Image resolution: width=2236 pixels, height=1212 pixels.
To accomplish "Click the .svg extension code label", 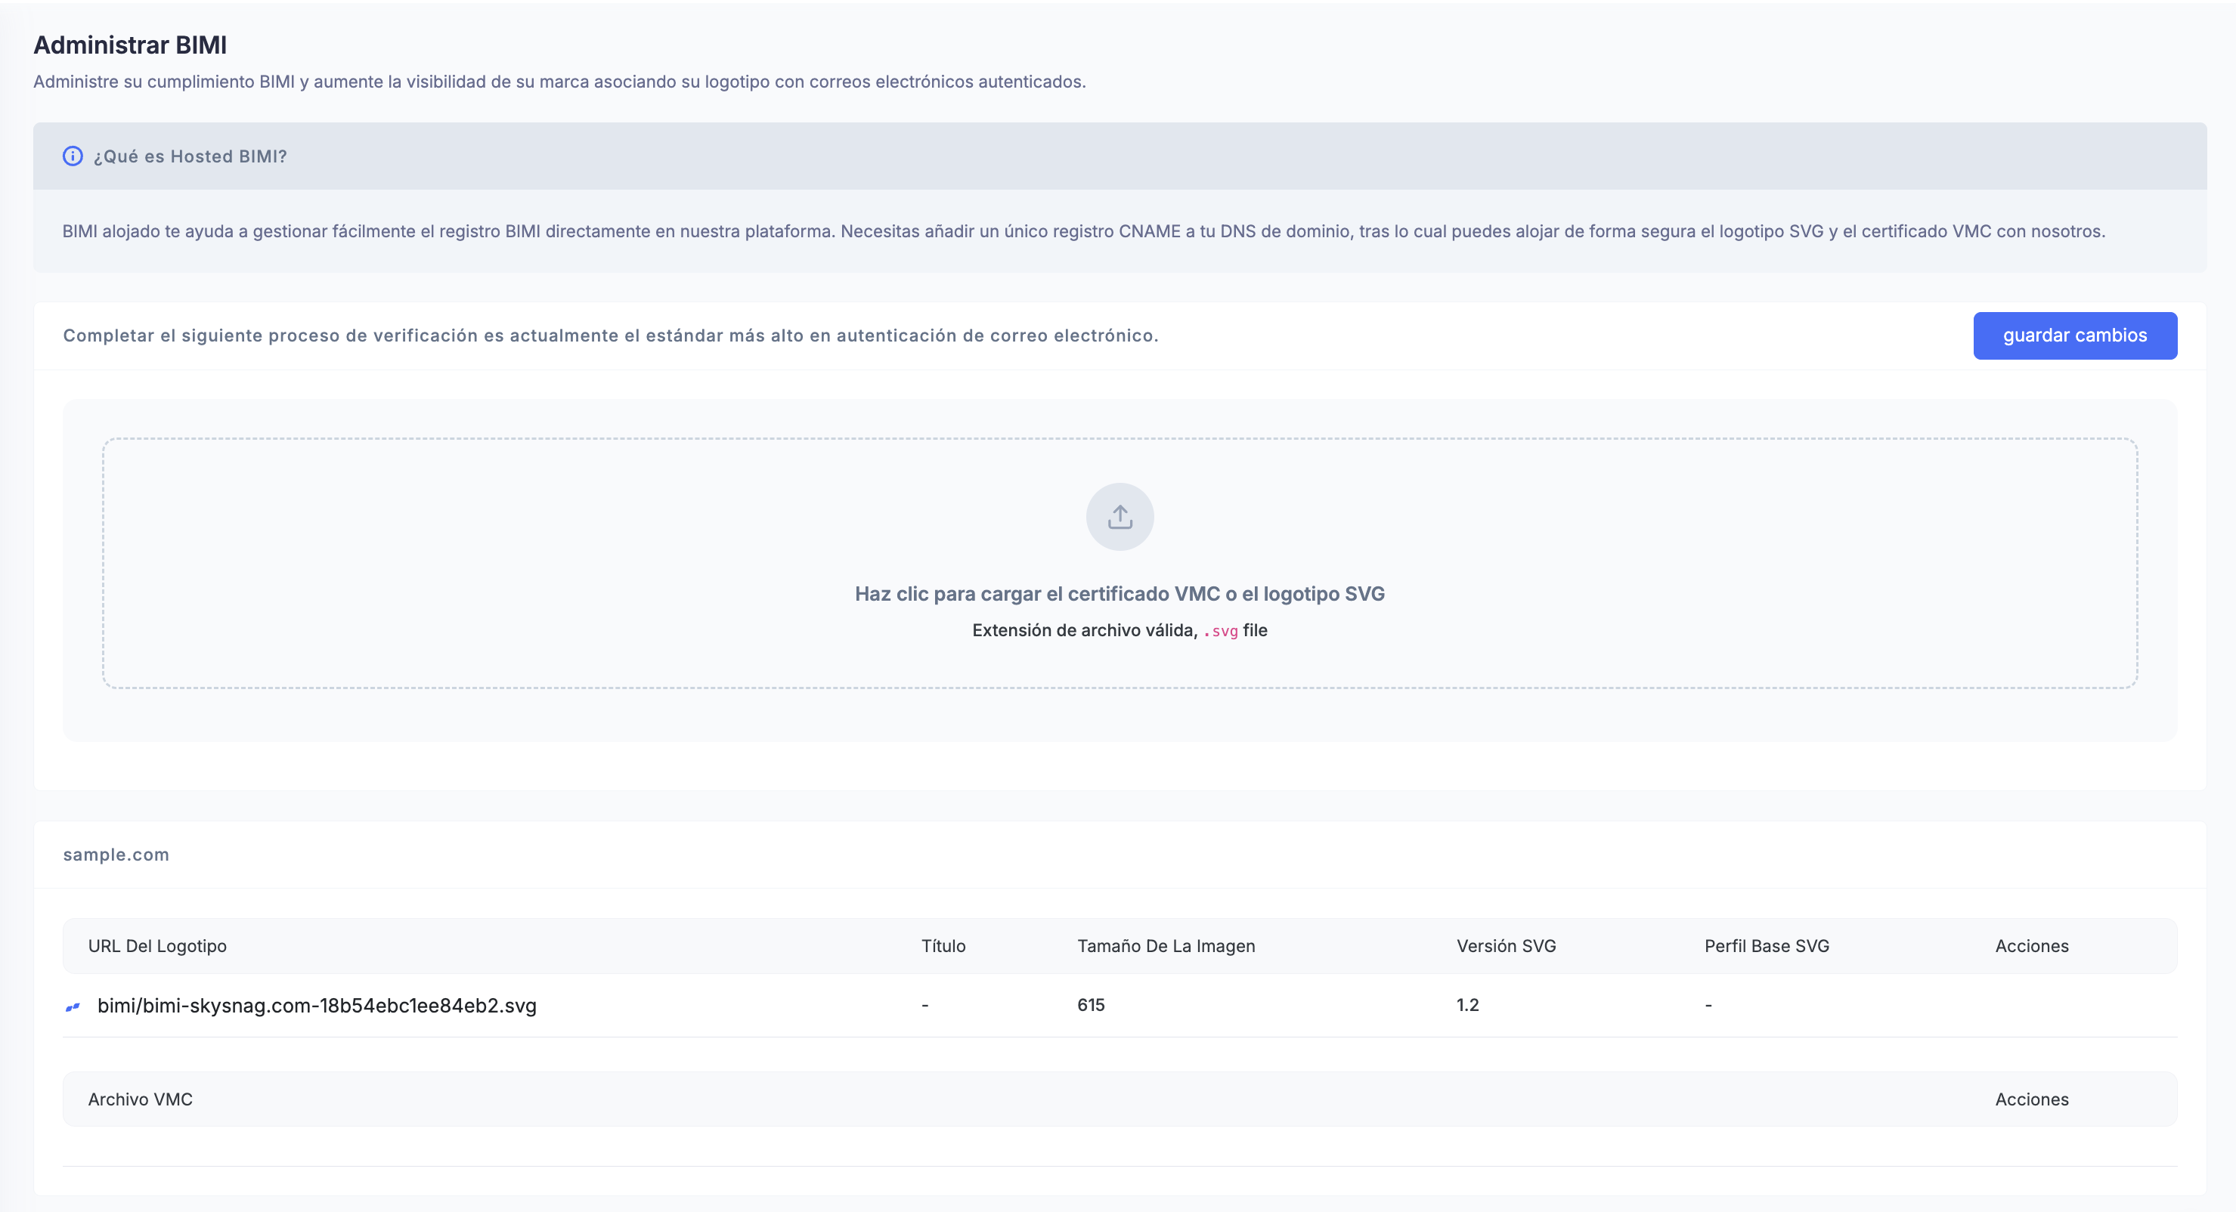I will coord(1222,631).
